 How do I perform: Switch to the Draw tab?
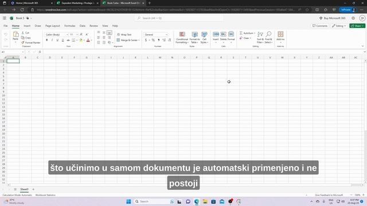pos(38,26)
